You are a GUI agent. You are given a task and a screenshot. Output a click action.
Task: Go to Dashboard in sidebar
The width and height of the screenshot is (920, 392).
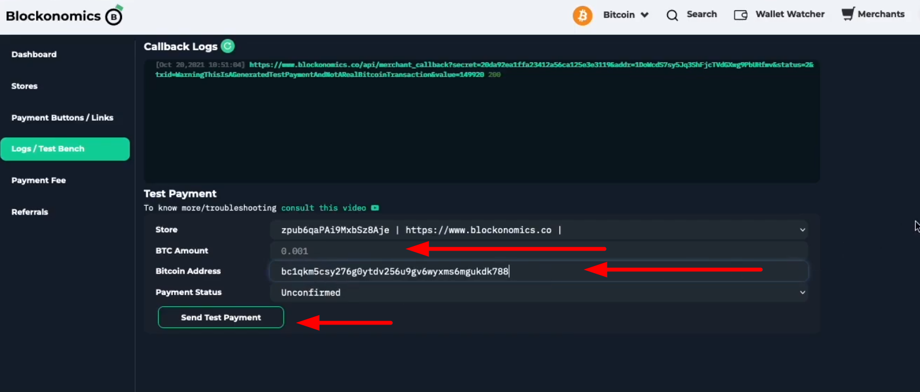pos(34,54)
